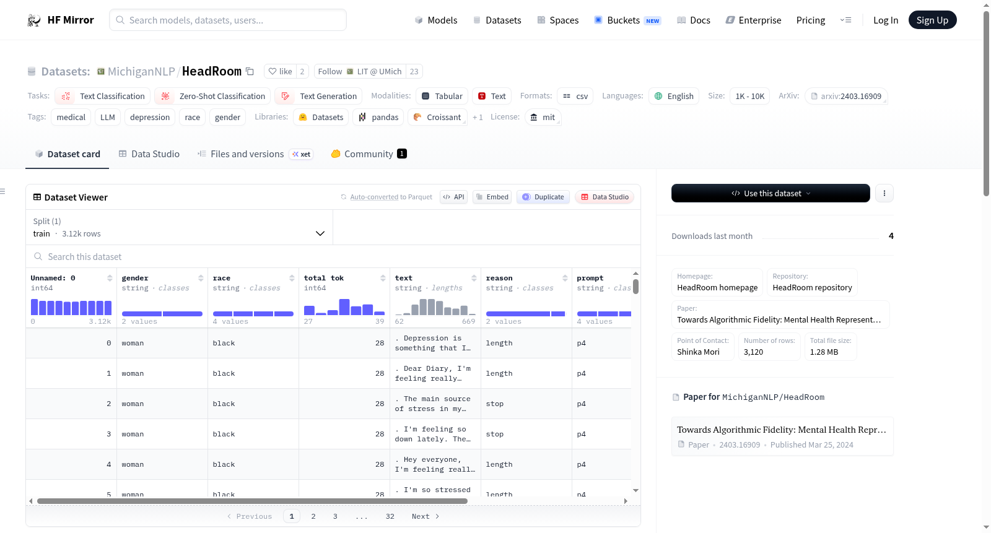Open the arxiv:2403.16909 tag
Image resolution: width=991 pixels, height=533 pixels.
point(846,96)
